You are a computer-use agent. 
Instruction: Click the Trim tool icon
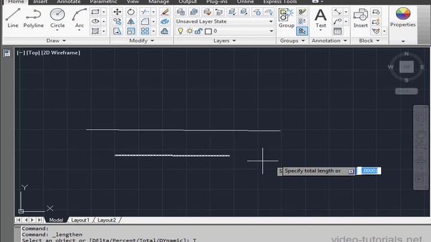(145, 12)
